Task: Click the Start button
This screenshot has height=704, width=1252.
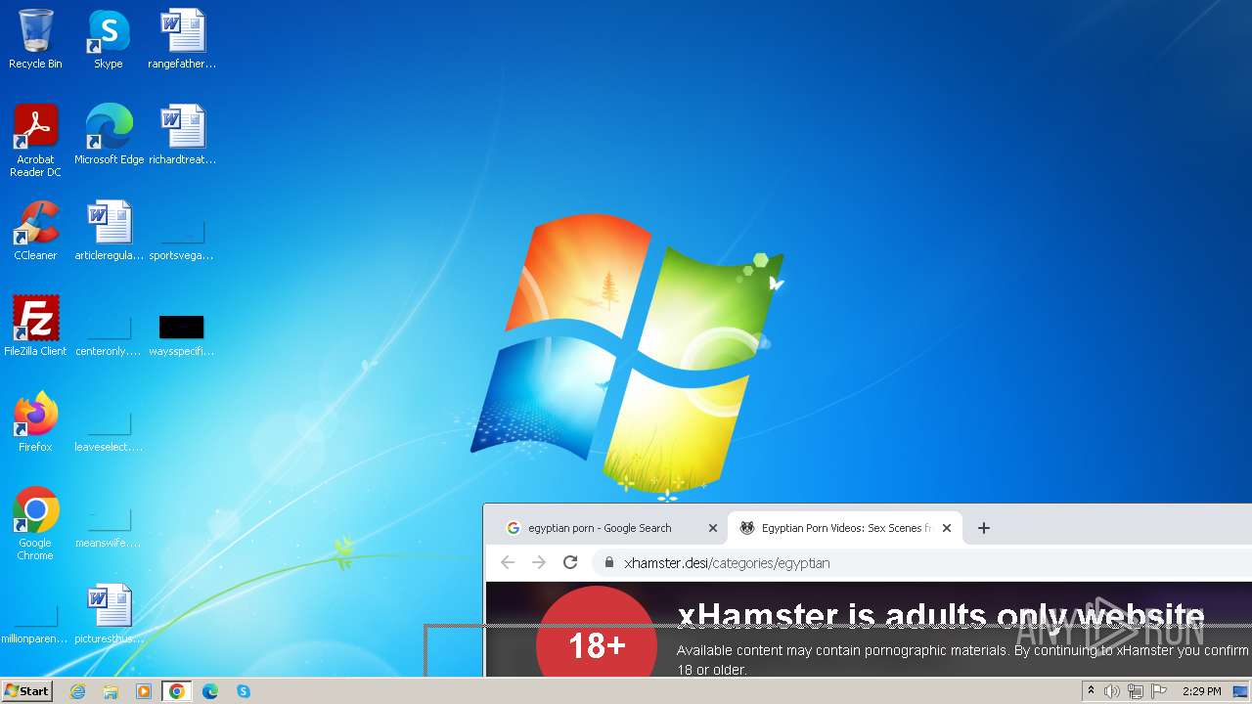Action: 26,691
